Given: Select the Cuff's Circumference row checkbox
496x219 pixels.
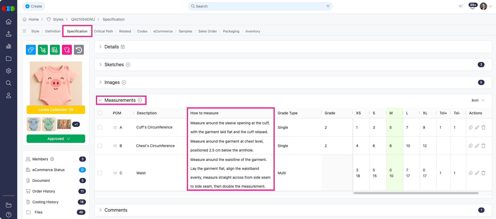Looking at the screenshot, I should [x=100, y=127].
